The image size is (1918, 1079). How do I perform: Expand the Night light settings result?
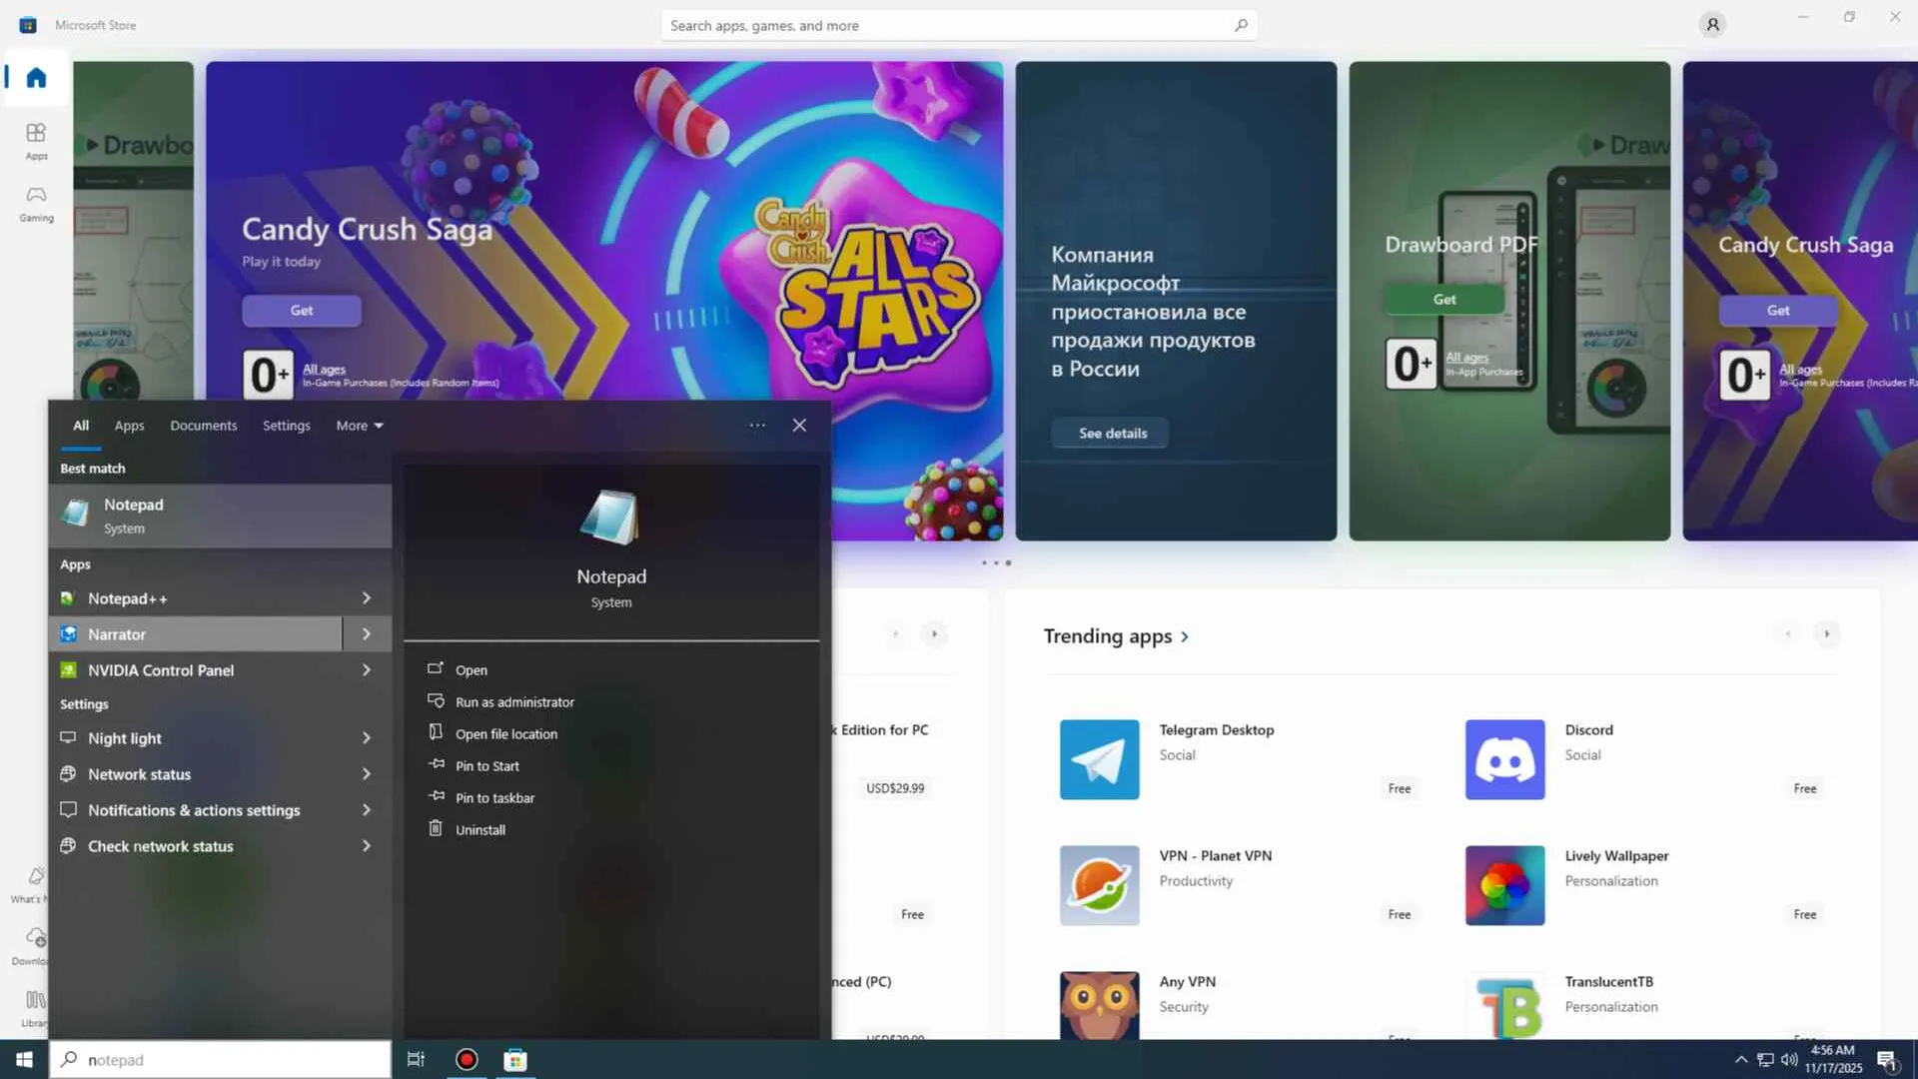pos(367,738)
